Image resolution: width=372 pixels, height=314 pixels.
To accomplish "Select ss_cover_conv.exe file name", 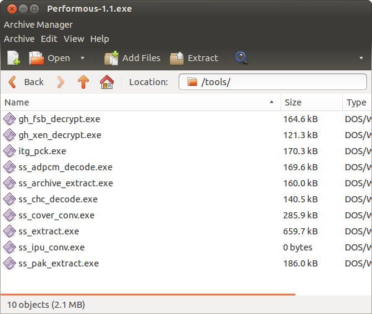I will pos(56,215).
